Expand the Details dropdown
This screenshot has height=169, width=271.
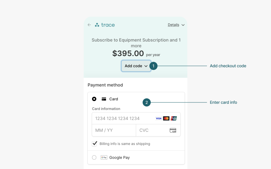[x=176, y=25]
